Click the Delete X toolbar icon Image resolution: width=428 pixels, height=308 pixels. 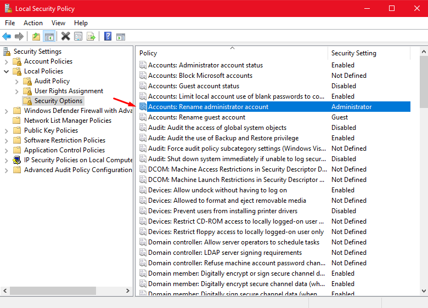click(x=65, y=36)
